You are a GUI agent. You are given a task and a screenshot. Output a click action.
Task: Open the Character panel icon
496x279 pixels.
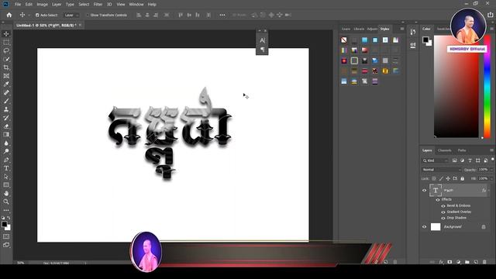[262, 40]
